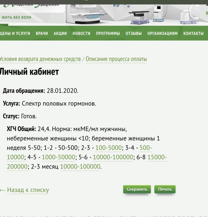The image size is (208, 217).
Task: Click the 10000-100000 link after 5-6
Action: (113, 157)
